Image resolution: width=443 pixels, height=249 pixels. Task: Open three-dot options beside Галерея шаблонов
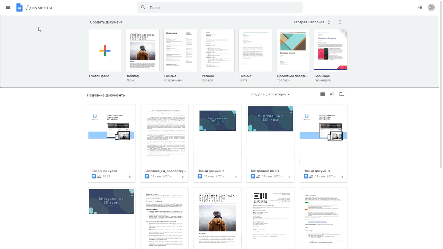tap(340, 22)
